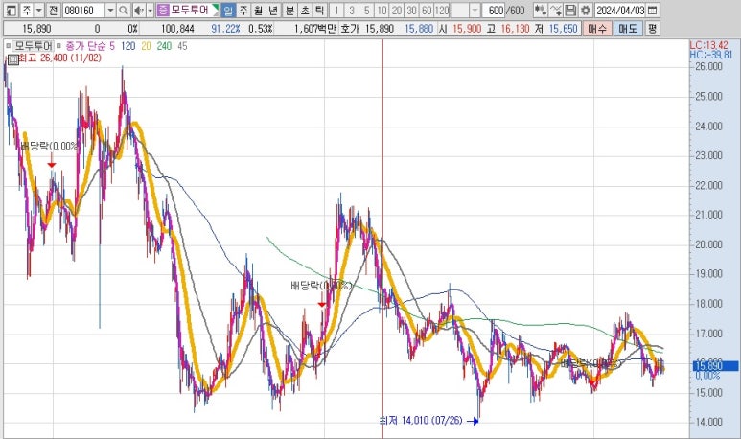Screen dimensions: 741x439
Task: Click the 호가 quote label
Action: coord(351,29)
